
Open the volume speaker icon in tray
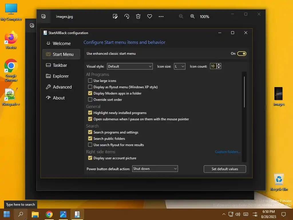pyautogui.click(x=238, y=214)
